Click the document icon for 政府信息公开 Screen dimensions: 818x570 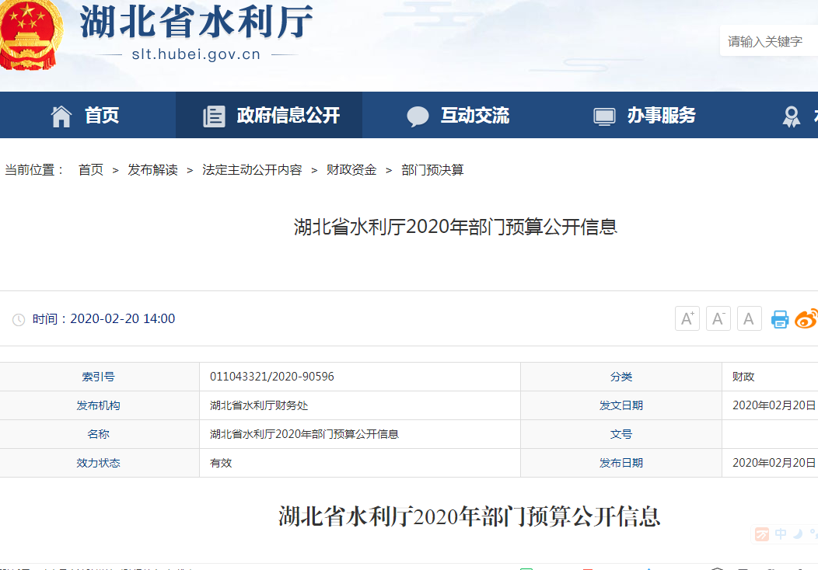pyautogui.click(x=214, y=116)
